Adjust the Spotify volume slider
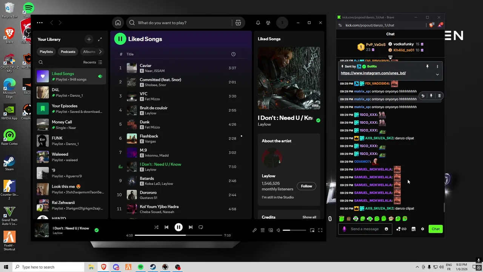Viewport: 483px width, 272px height. pos(295,230)
